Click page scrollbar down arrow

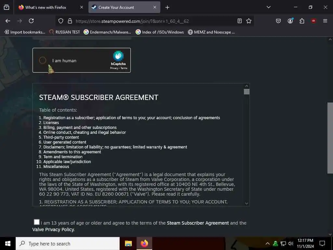[330, 234]
